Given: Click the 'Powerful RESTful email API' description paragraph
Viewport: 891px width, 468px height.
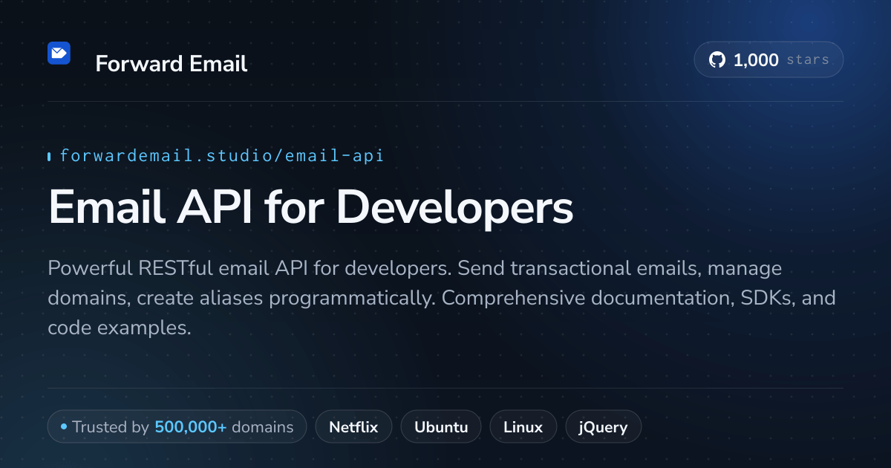Looking at the screenshot, I should point(442,298).
